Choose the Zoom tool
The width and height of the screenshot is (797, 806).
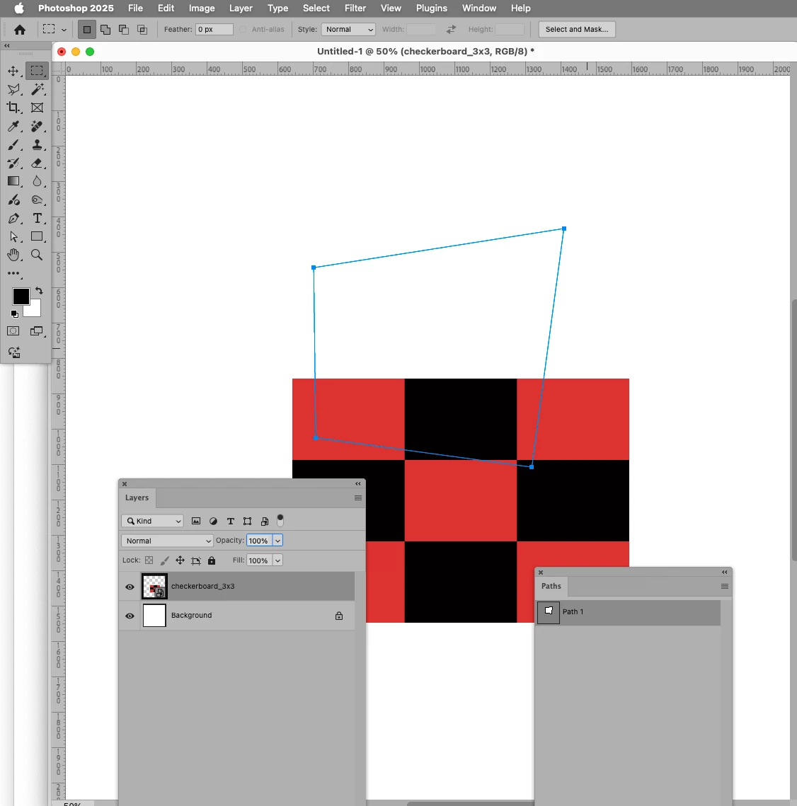point(37,255)
